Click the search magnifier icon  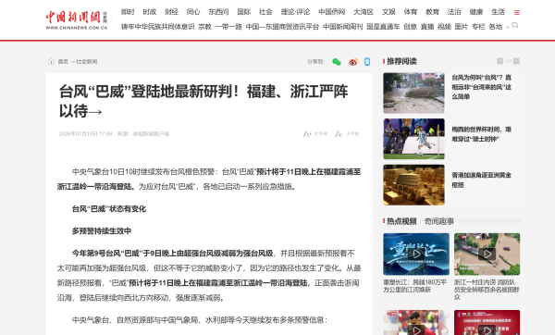coord(515,26)
